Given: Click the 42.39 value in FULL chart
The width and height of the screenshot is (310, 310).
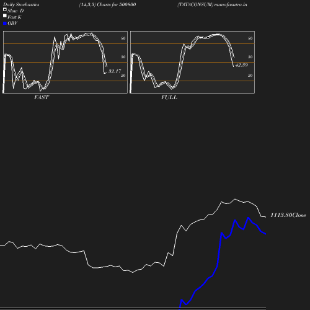Looking at the screenshot, I should click(242, 65).
